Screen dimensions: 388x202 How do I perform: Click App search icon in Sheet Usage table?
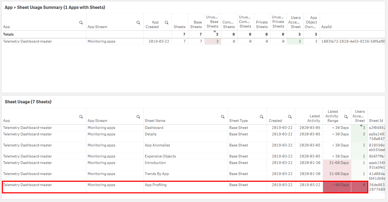coord(81,117)
